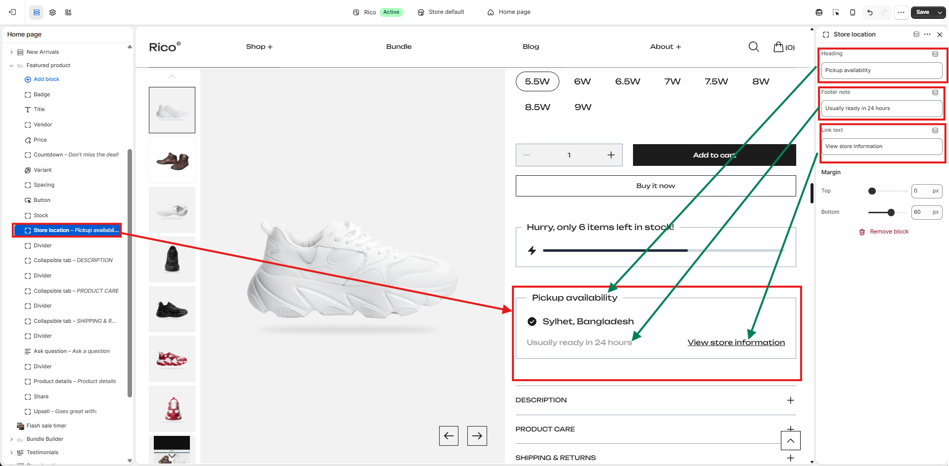This screenshot has width=949, height=466.
Task: Click the Heading input field
Action: (881, 70)
